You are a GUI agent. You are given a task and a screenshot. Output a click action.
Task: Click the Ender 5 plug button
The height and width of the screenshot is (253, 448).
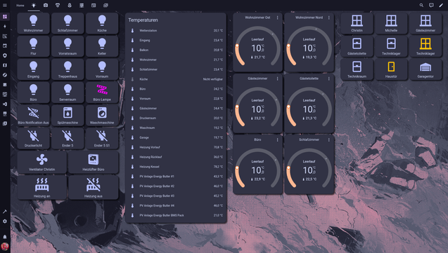[68, 138]
